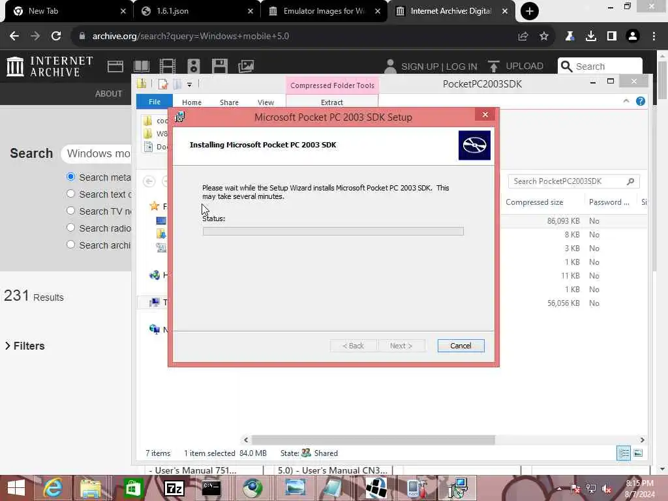Open Chrome Labs flask icon
The image size is (668, 501).
[569, 37]
